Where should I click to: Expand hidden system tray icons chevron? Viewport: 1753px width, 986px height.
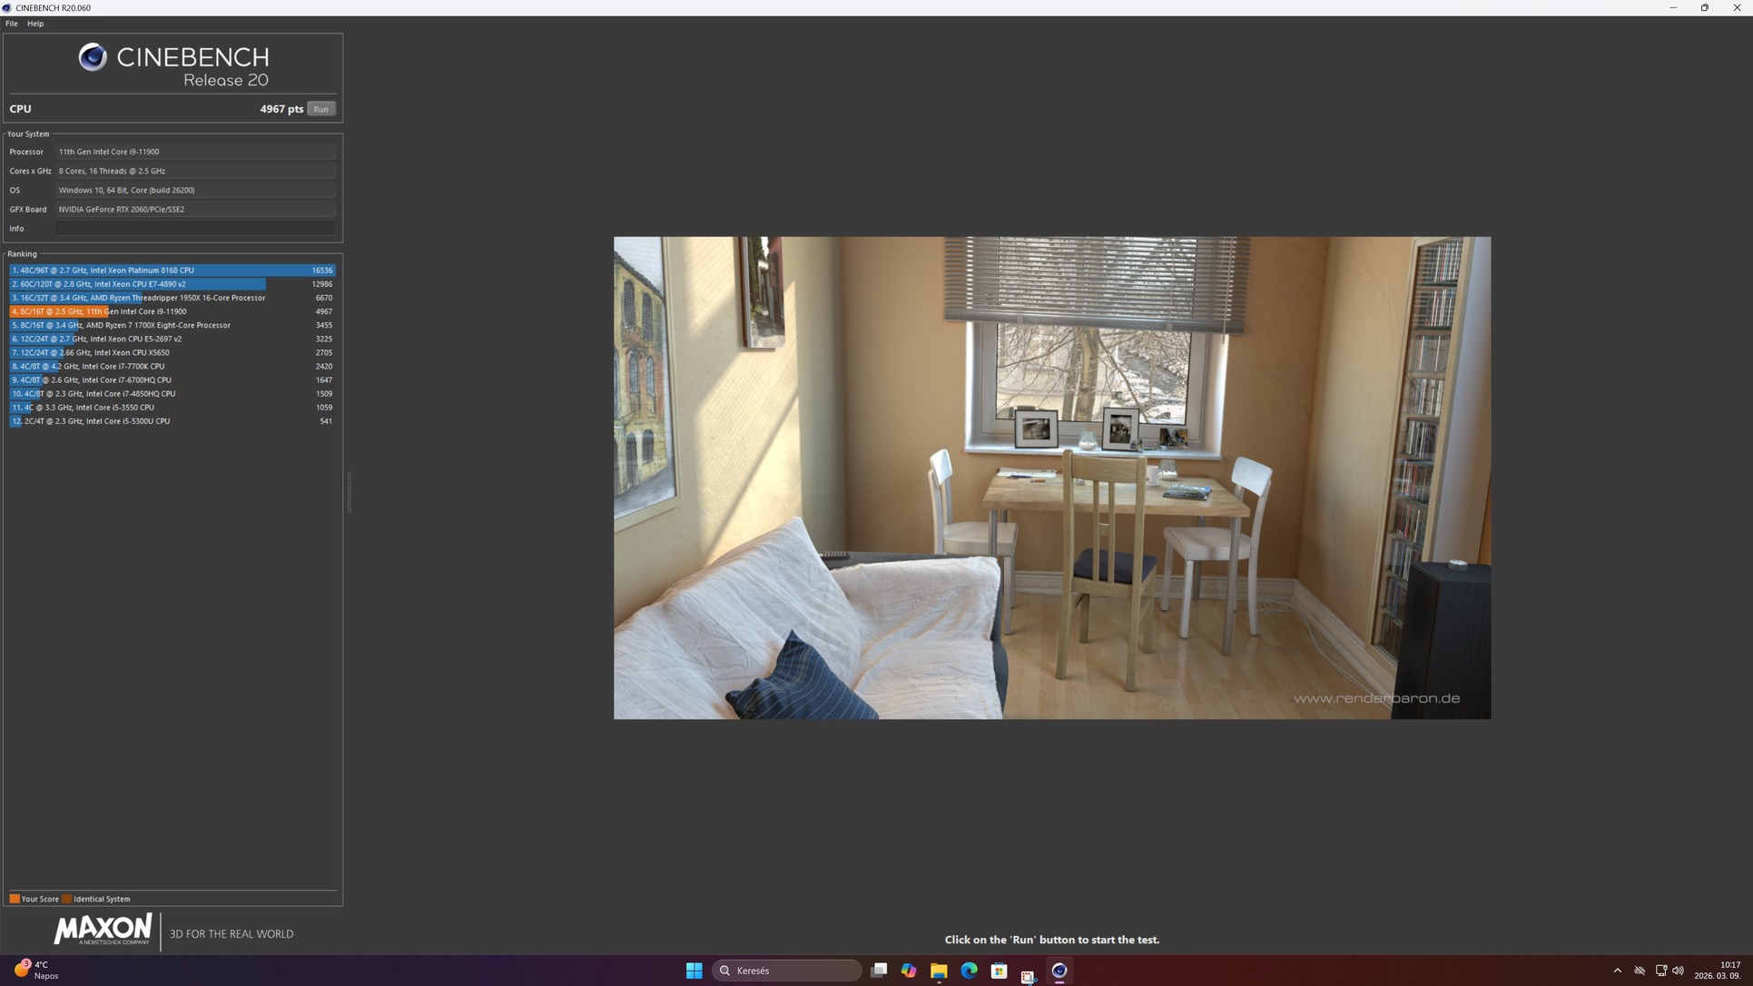[1617, 971]
